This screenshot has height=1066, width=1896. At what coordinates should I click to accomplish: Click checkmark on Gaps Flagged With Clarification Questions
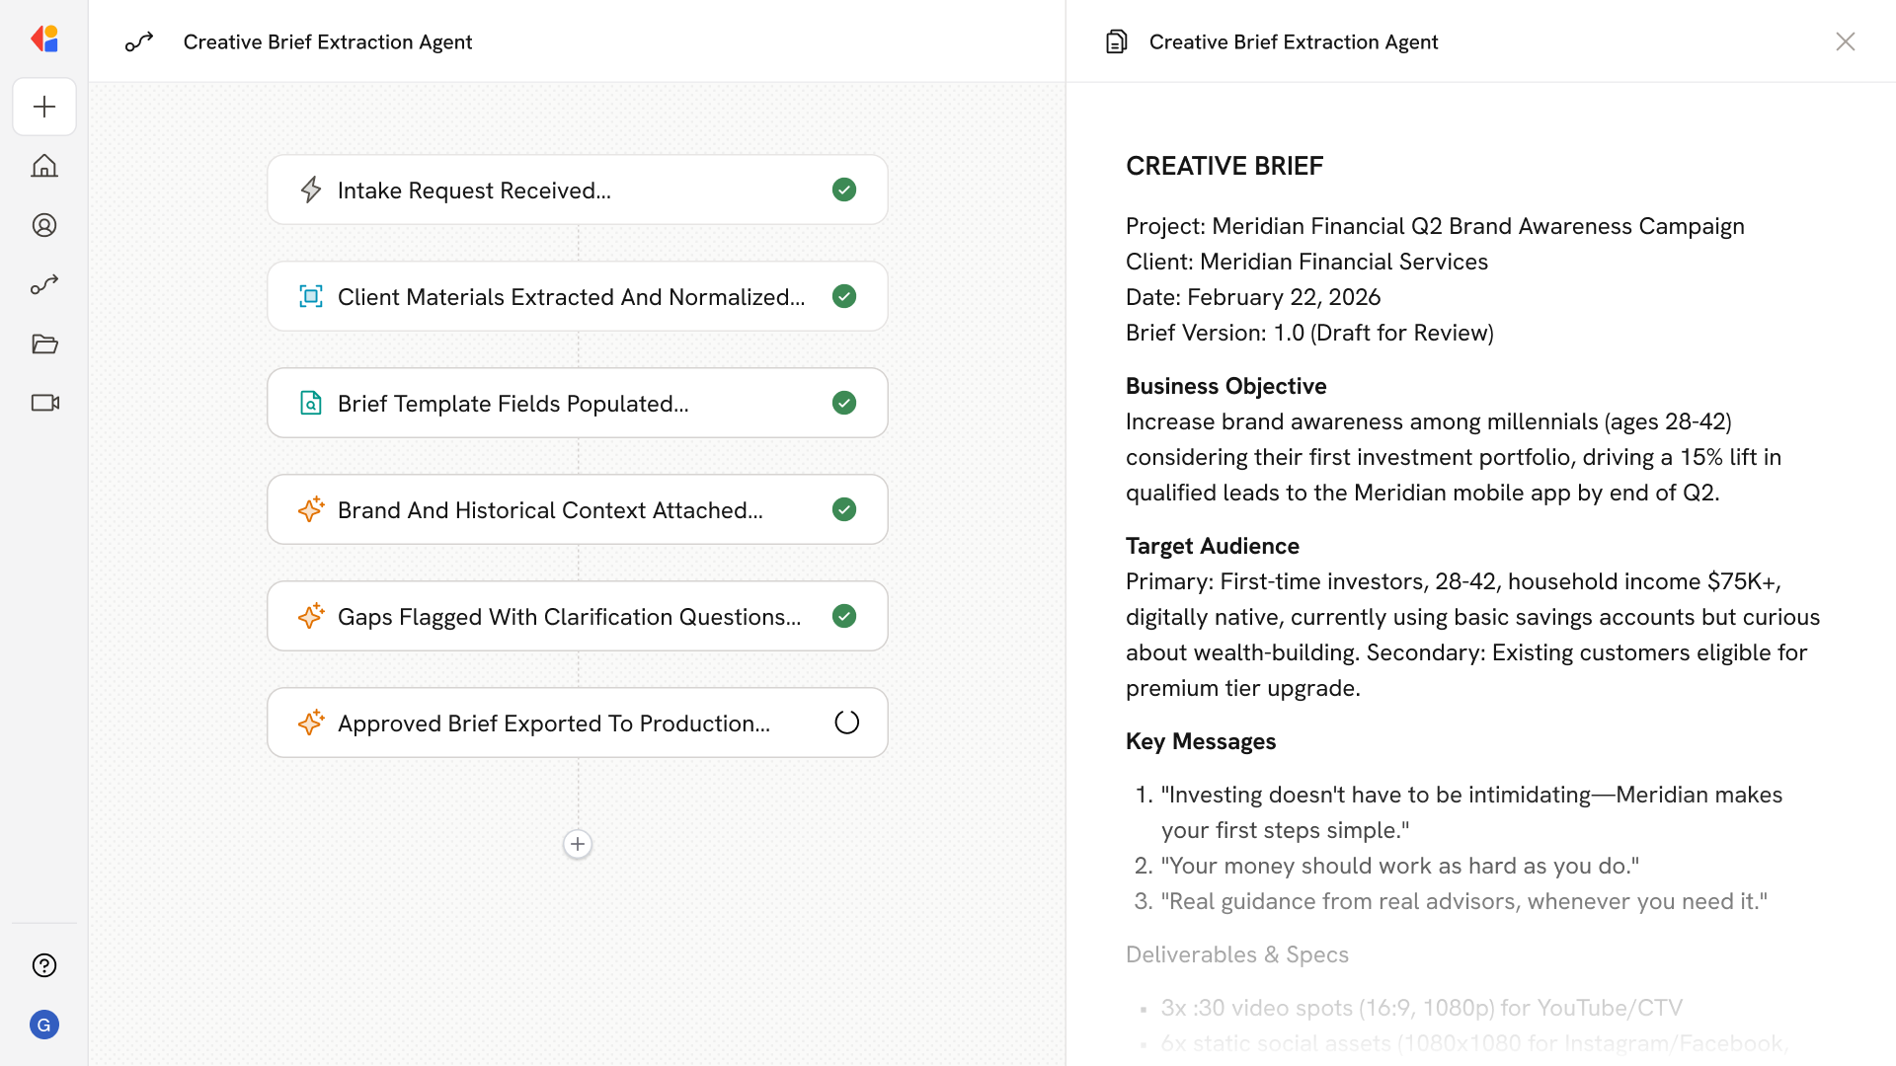844,616
